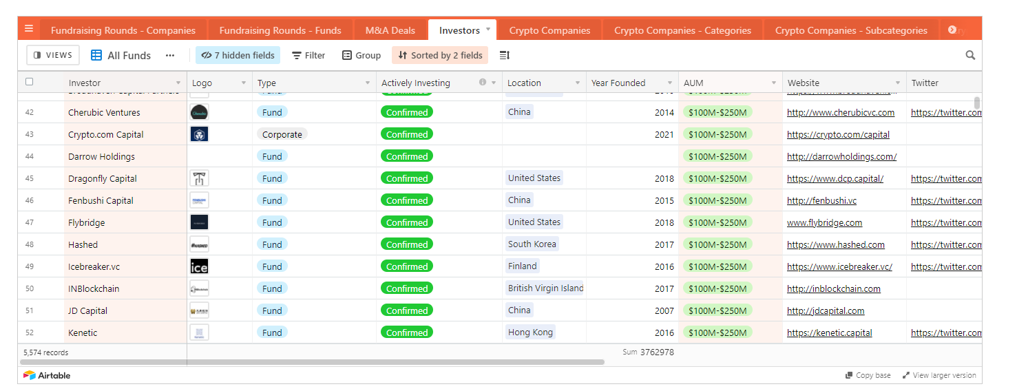Open the 7 hidden fields menu
1017x391 pixels.
(238, 55)
